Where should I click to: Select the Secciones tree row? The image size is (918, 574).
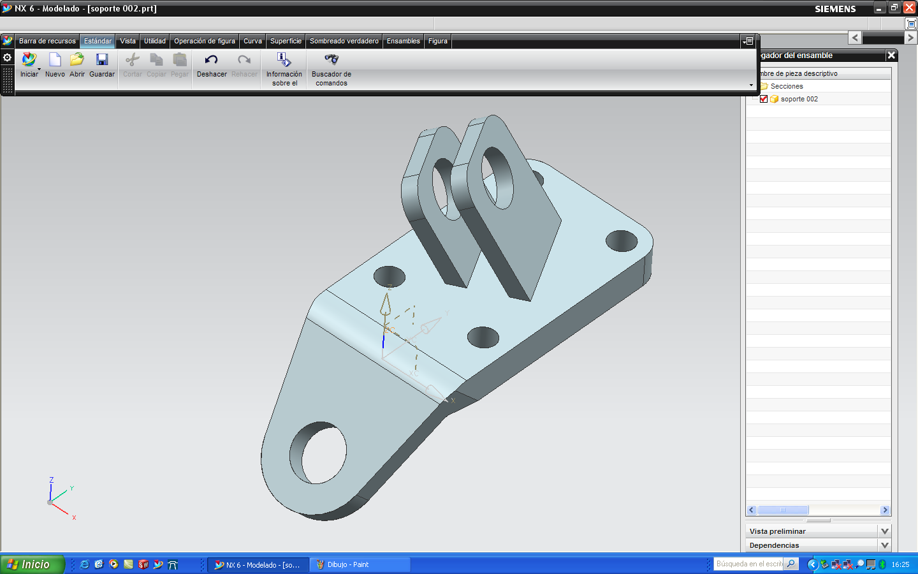pos(819,86)
